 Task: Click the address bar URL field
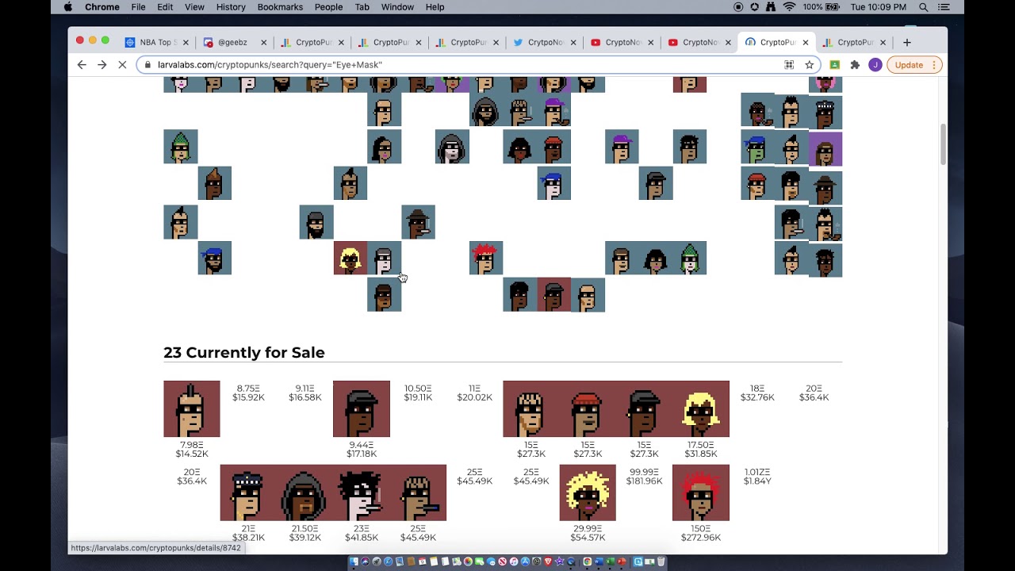click(464, 65)
